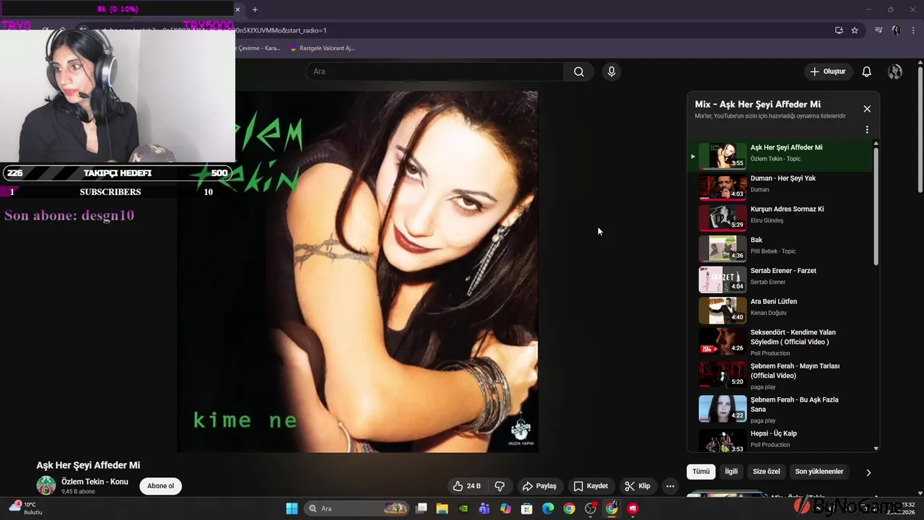Screen dimensions: 924x520
Task: Click the Windows taskbar Ara search box
Action: pos(356,508)
